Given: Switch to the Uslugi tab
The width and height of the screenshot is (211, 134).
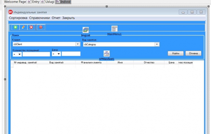Looking at the screenshot, I should pyautogui.click(x=48, y=2).
